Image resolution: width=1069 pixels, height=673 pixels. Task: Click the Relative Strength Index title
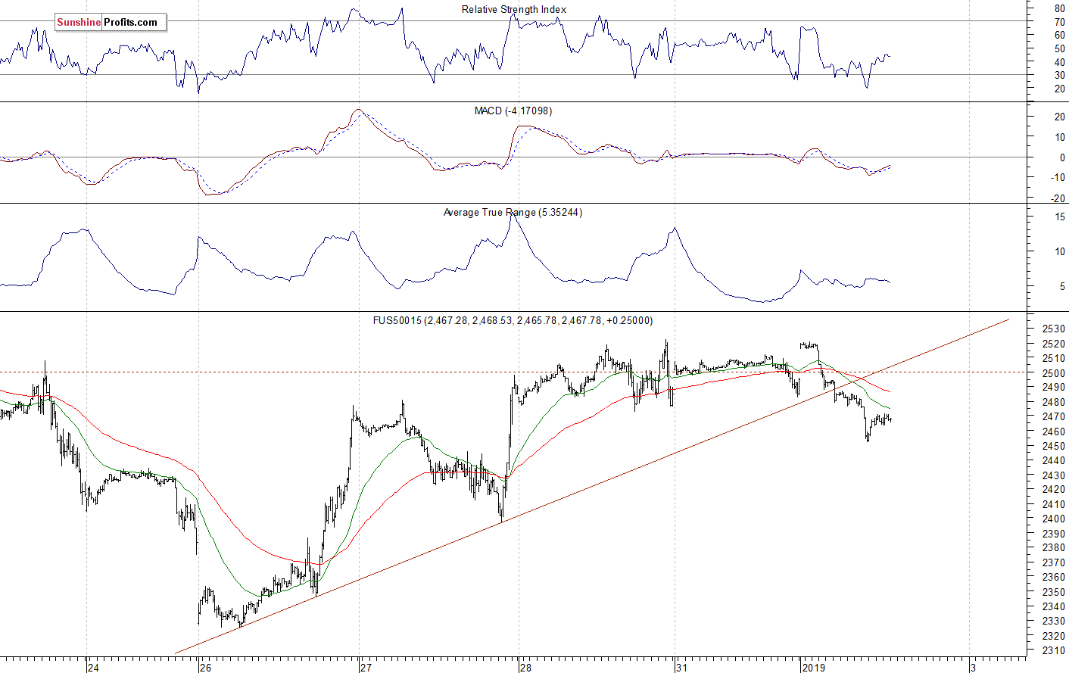click(514, 10)
